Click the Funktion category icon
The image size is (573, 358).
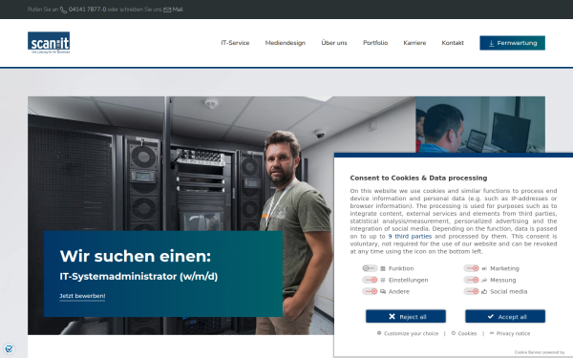[383, 268]
